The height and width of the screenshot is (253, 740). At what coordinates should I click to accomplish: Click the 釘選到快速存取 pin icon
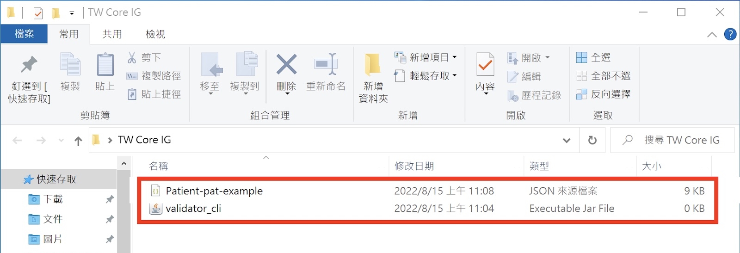point(29,65)
